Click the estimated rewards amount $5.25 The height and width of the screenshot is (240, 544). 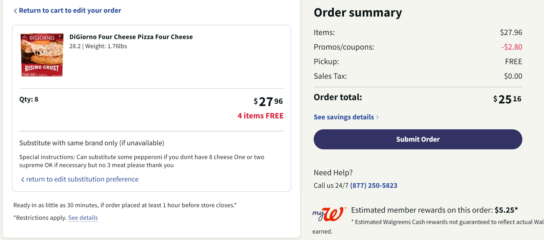(x=506, y=210)
